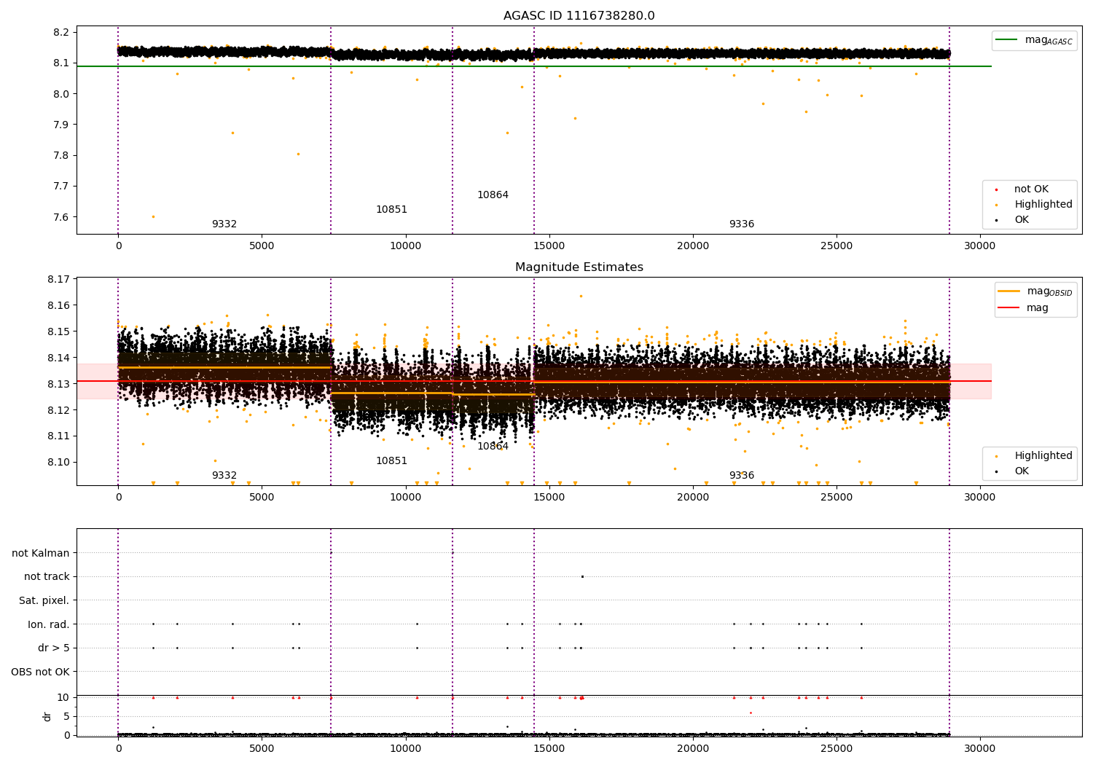1093x765 pixels.
Task: Click the 8.16 y-axis tick label
Action: pos(58,305)
